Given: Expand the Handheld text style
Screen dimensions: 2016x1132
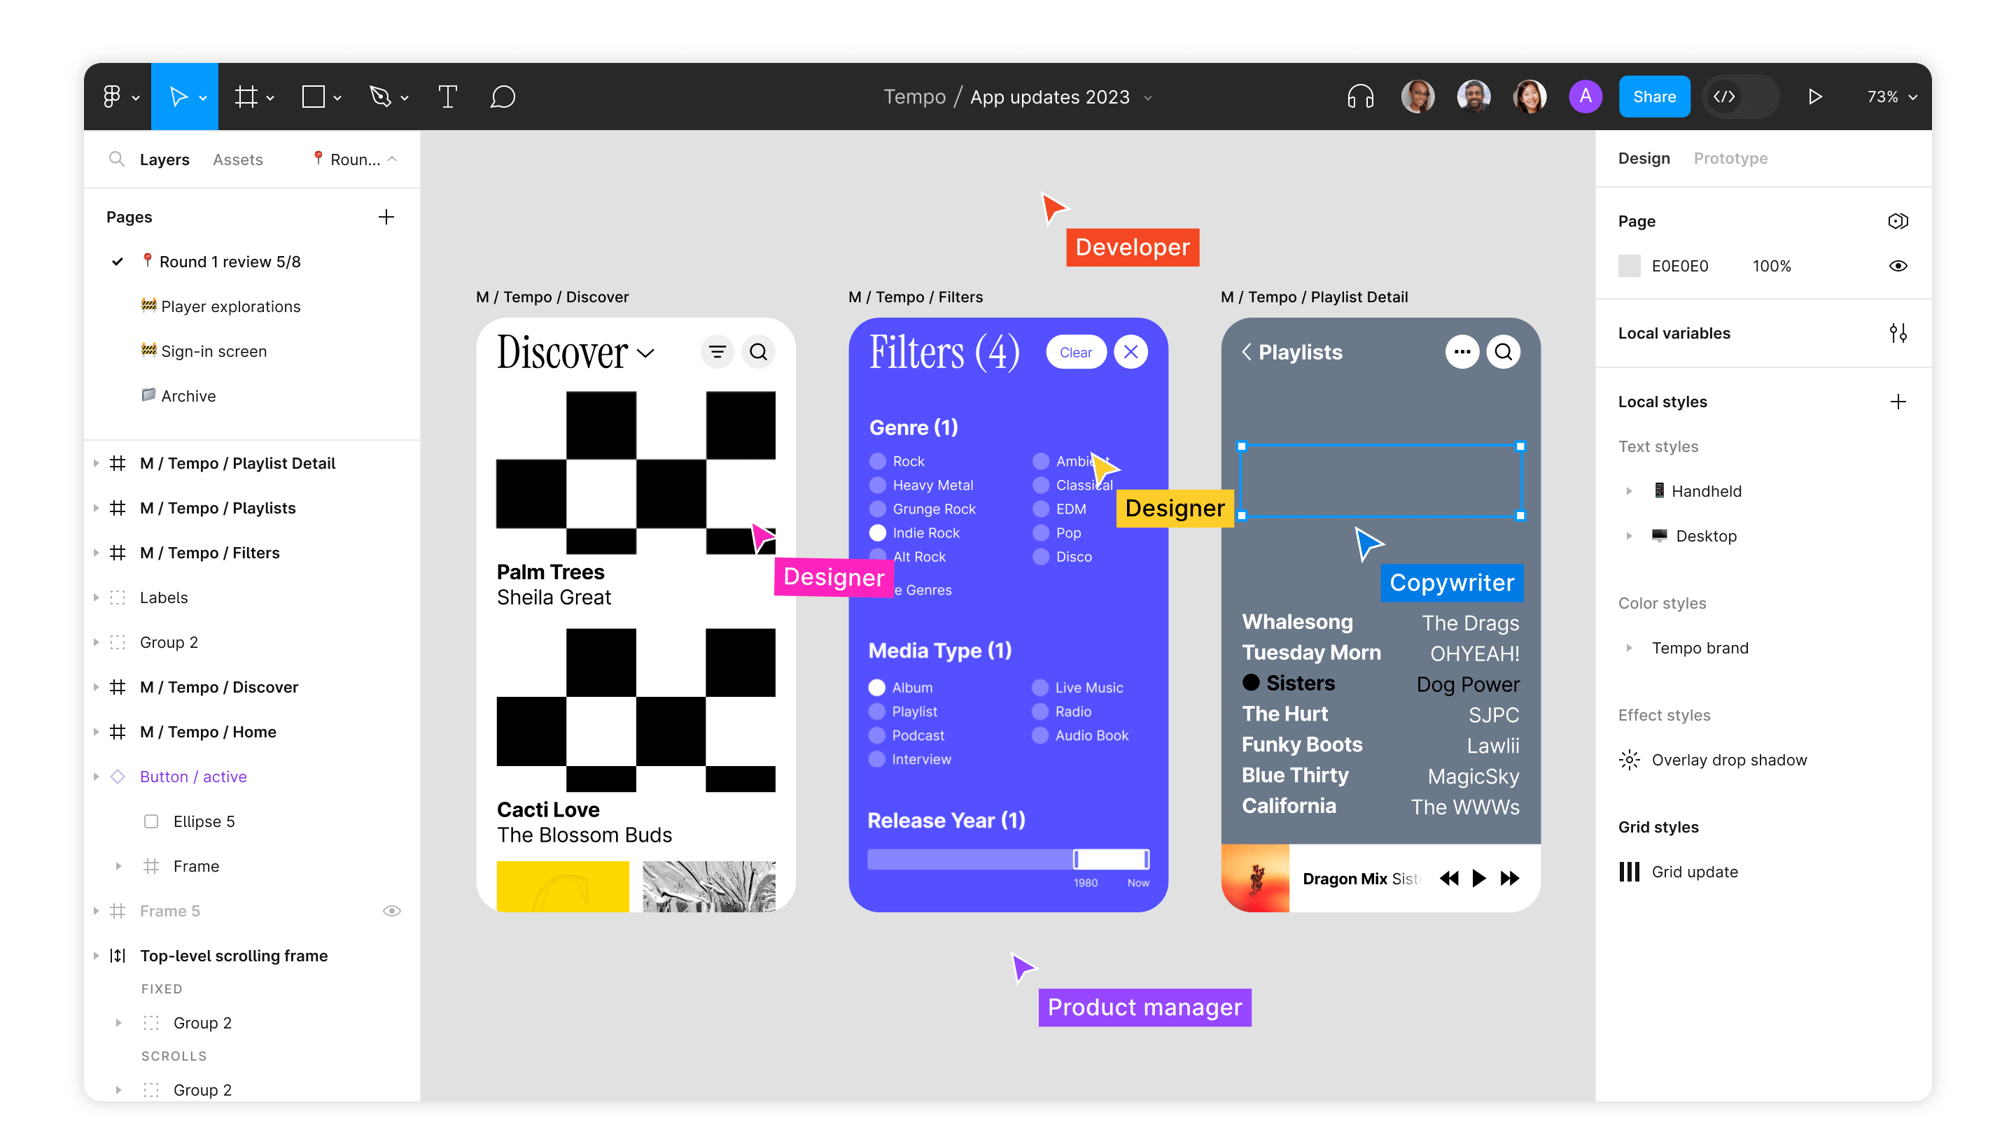Looking at the screenshot, I should [x=1630, y=491].
